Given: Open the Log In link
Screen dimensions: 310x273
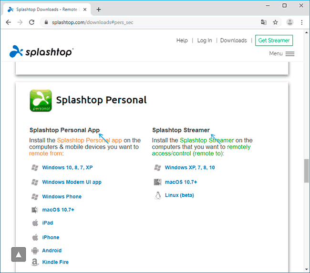Looking at the screenshot, I should click(x=205, y=40).
